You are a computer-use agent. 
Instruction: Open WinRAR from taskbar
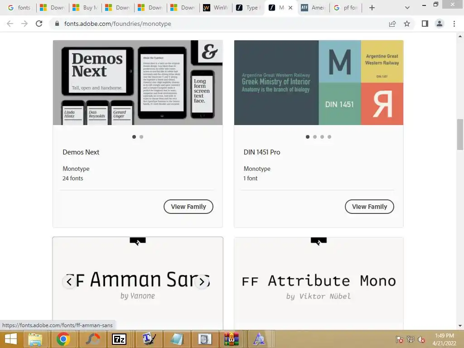(x=231, y=339)
